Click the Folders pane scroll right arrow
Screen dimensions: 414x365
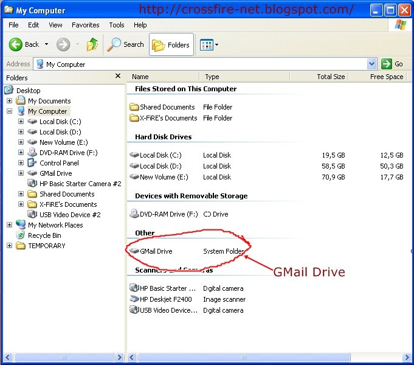click(119, 358)
